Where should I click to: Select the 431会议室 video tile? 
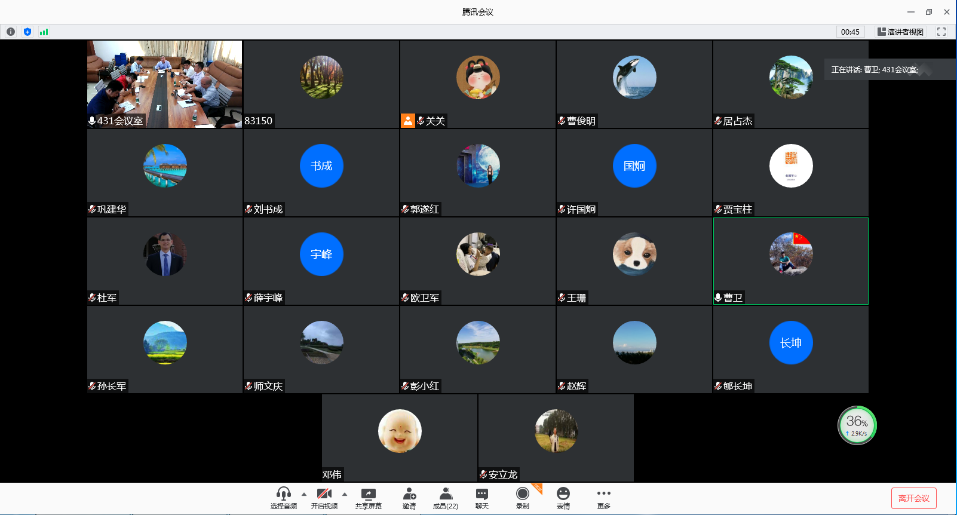[x=165, y=84]
